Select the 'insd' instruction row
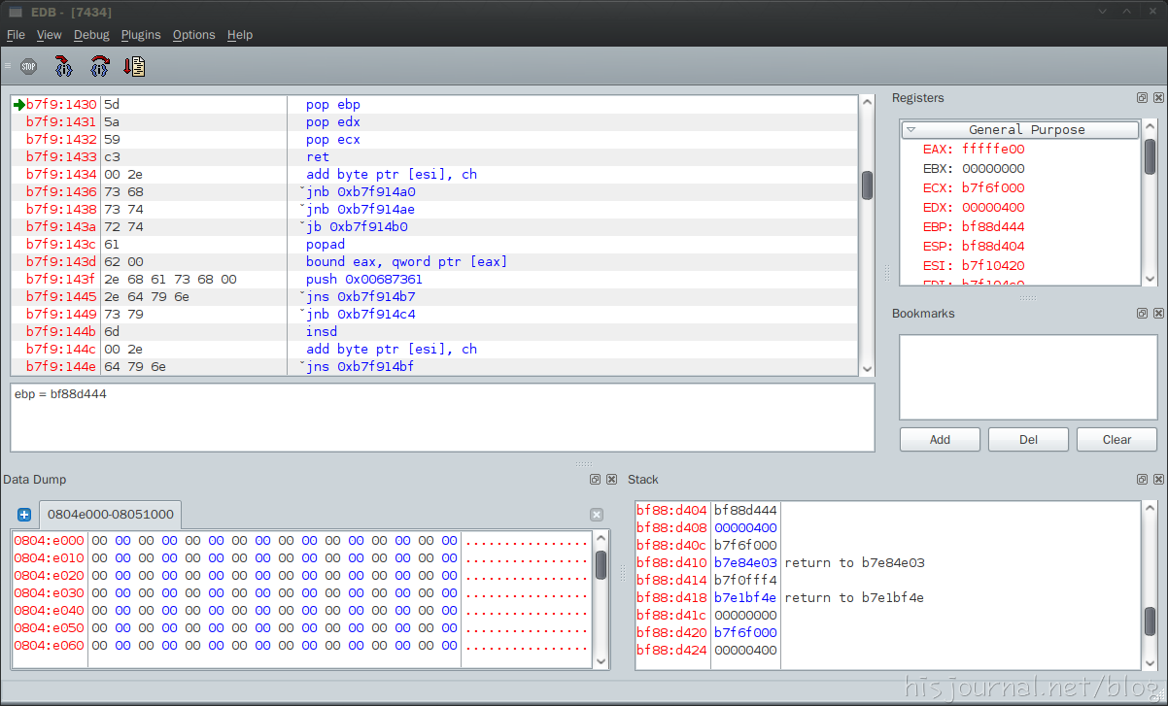Image resolution: width=1168 pixels, height=706 pixels. tap(434, 332)
